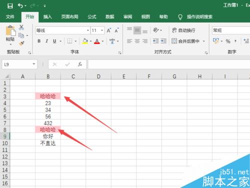Open the 字体 dialog launcher
Screen dimensions: 250x188
pyautogui.click(x=119, y=53)
